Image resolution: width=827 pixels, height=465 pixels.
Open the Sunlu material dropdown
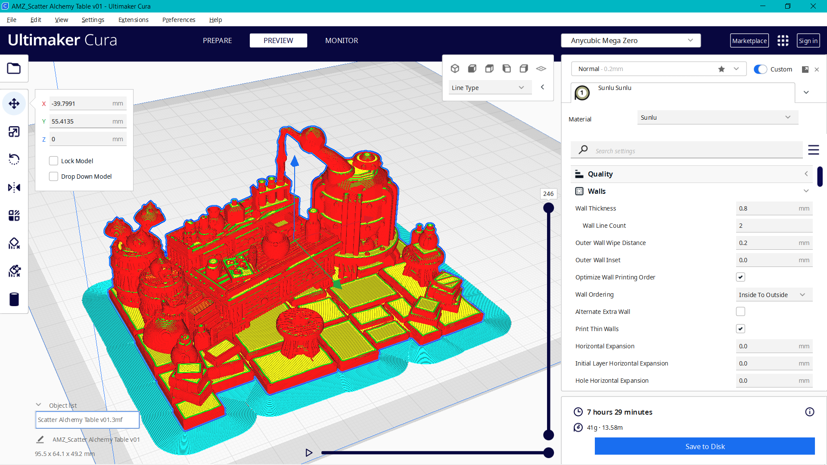click(717, 117)
